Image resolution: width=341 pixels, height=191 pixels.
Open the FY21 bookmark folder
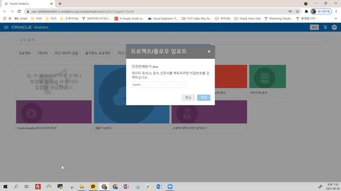tap(51, 19)
